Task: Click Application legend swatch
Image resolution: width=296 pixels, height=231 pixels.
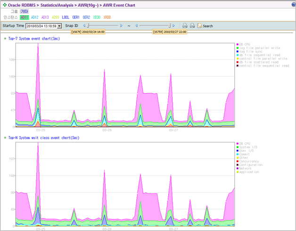Action: (238, 172)
